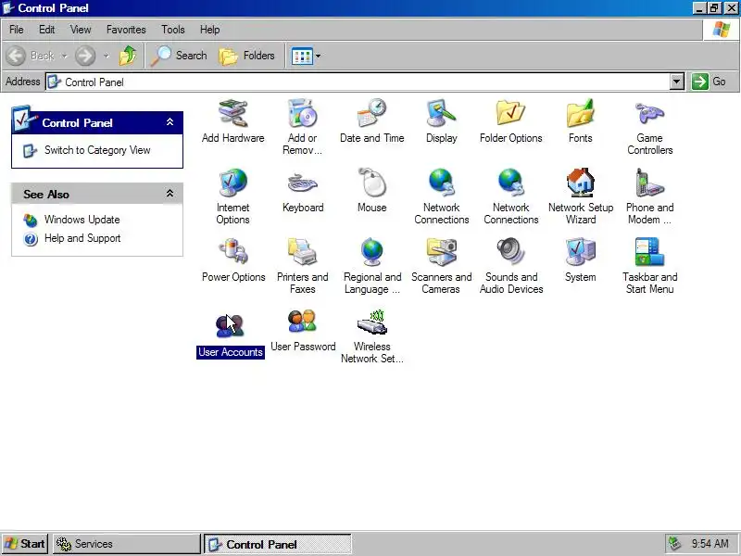Open Phone and Modem icon
Viewport: 741px width, 556px height.
coord(650,183)
